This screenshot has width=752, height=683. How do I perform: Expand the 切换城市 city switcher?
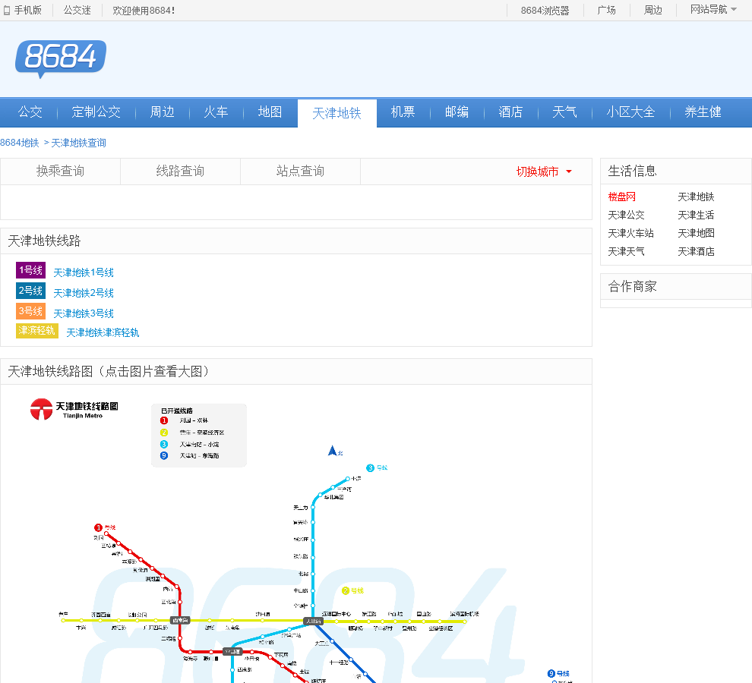[x=544, y=172]
